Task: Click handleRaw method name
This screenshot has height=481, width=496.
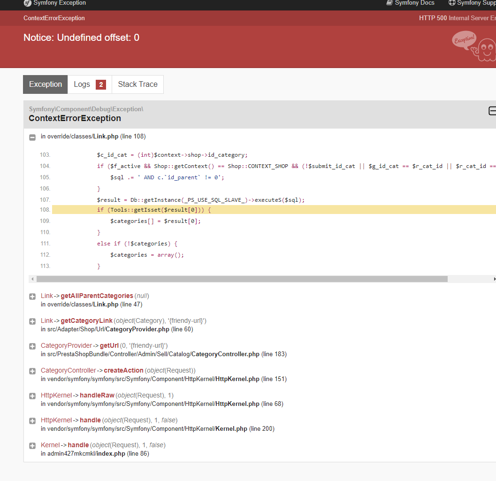Action: [97, 395]
